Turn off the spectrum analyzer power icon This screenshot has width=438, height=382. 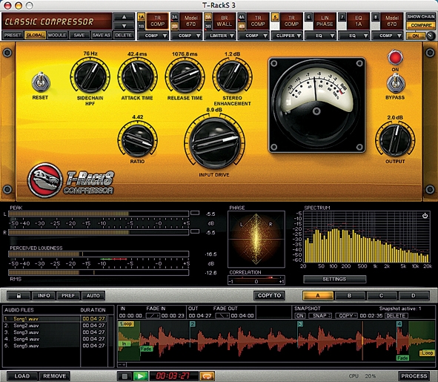point(425,216)
